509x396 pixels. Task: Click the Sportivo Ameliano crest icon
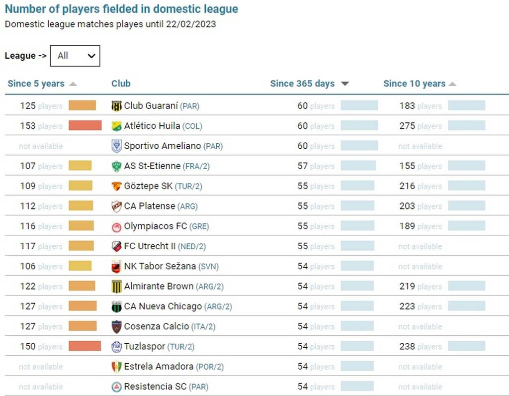click(x=116, y=146)
